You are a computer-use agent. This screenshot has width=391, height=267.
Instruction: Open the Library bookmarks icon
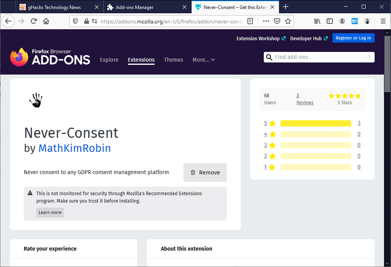tap(317, 21)
